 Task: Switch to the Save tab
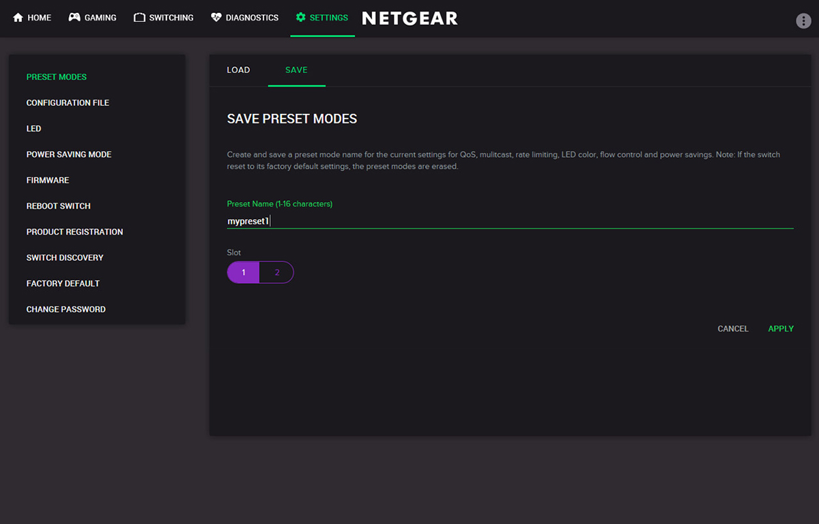tap(296, 70)
